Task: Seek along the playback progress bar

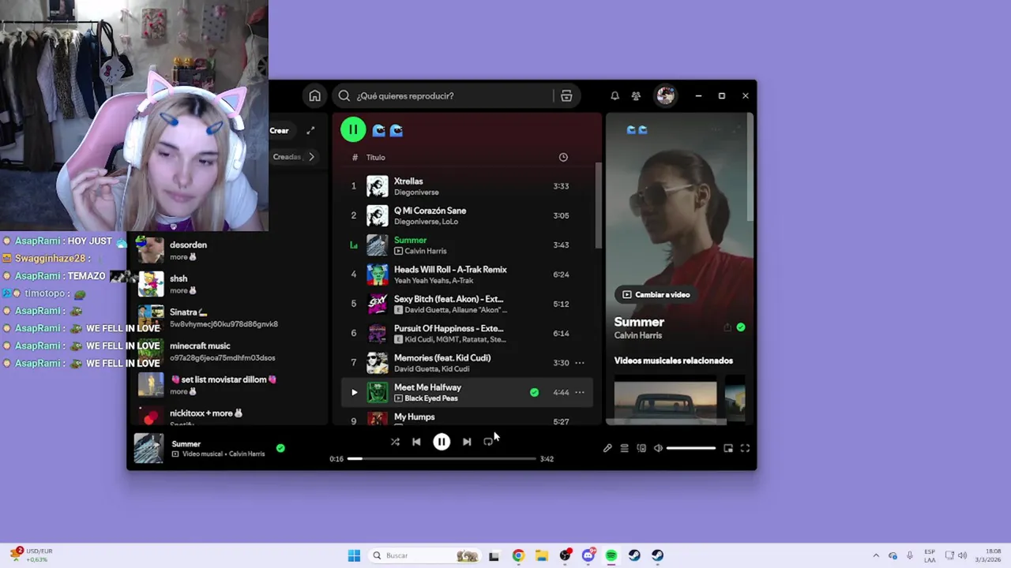Action: tap(442, 458)
